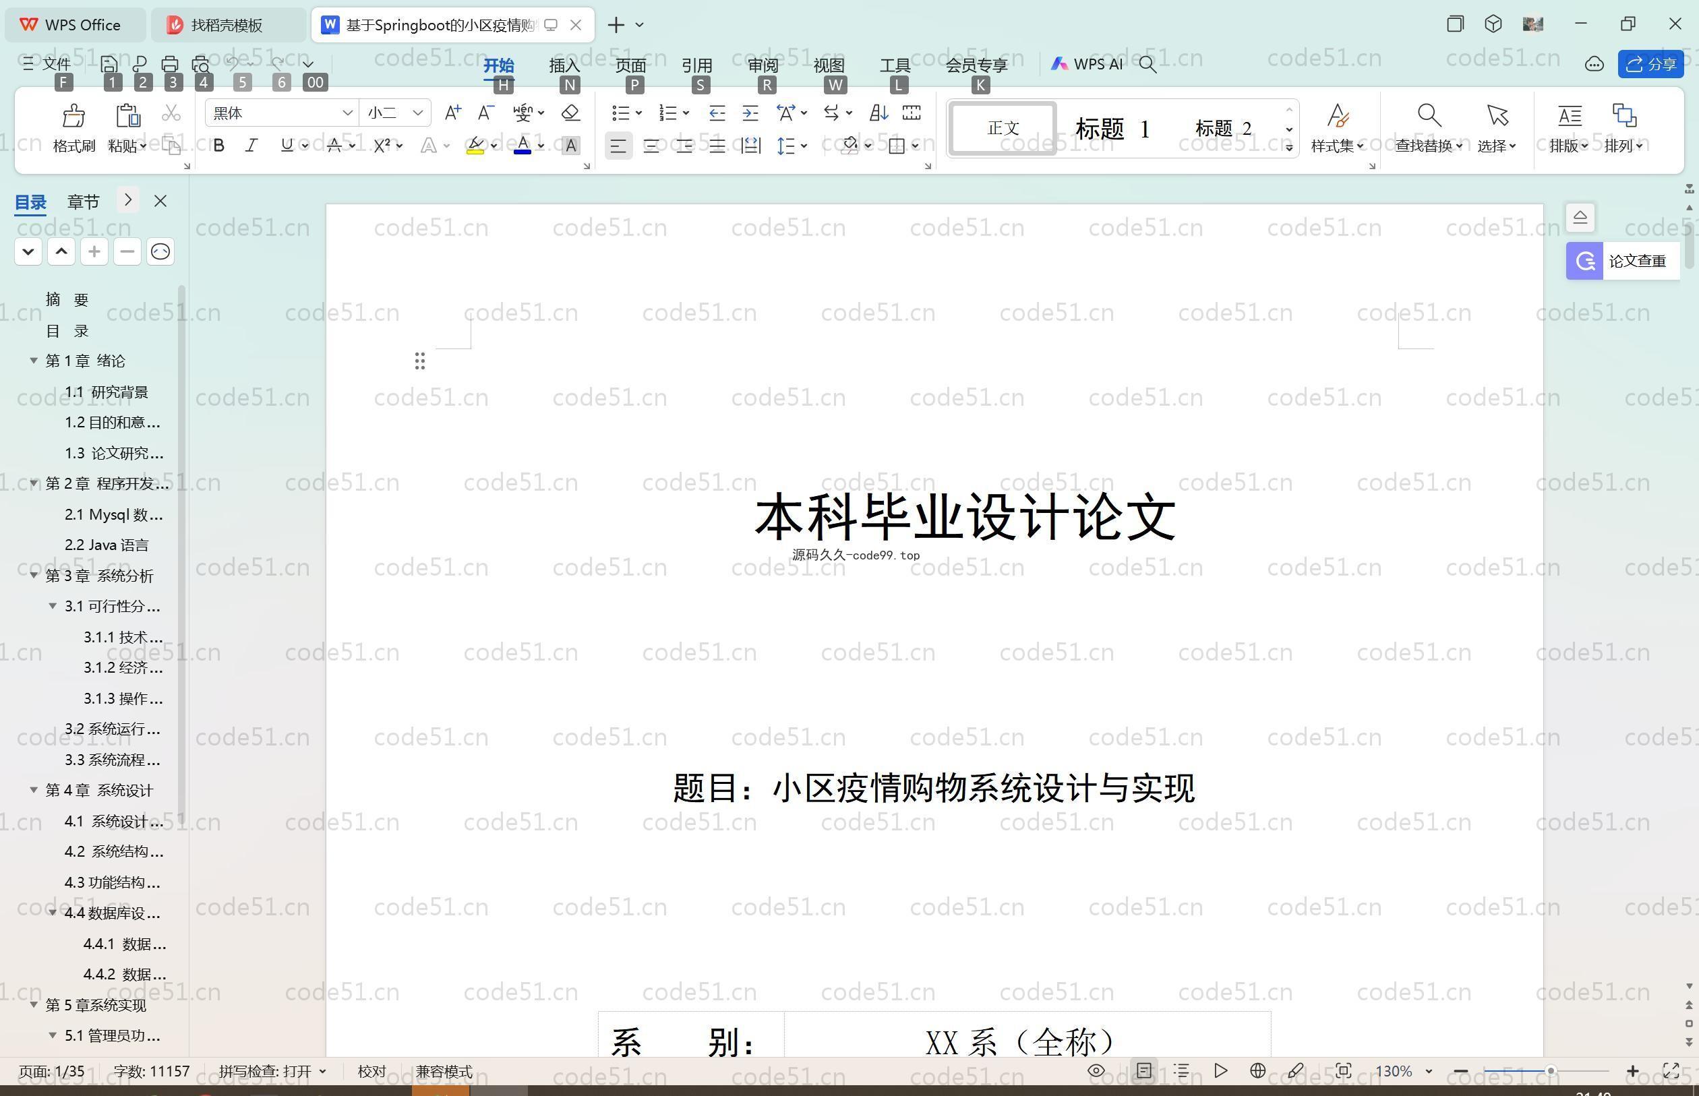Open Find and Replace (查找替换)

click(x=1429, y=128)
